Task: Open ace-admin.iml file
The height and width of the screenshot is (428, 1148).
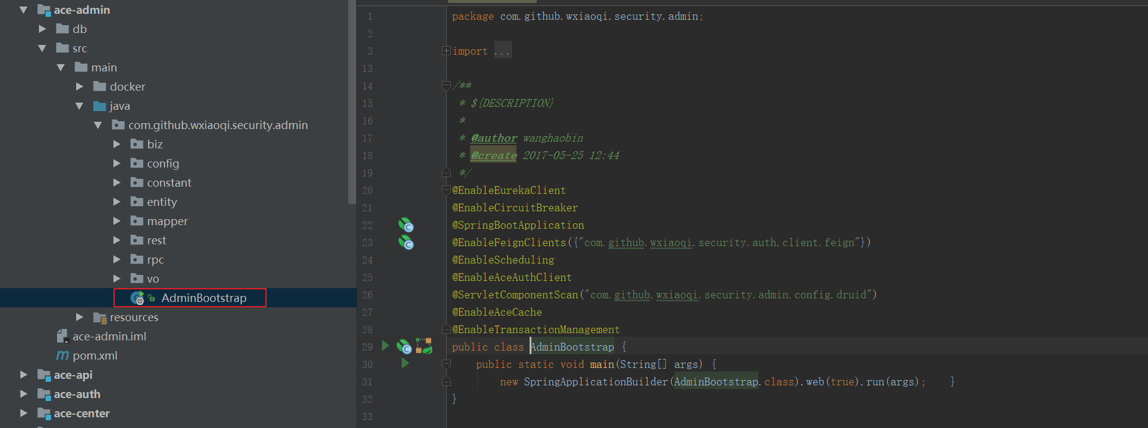Action: pos(109,336)
